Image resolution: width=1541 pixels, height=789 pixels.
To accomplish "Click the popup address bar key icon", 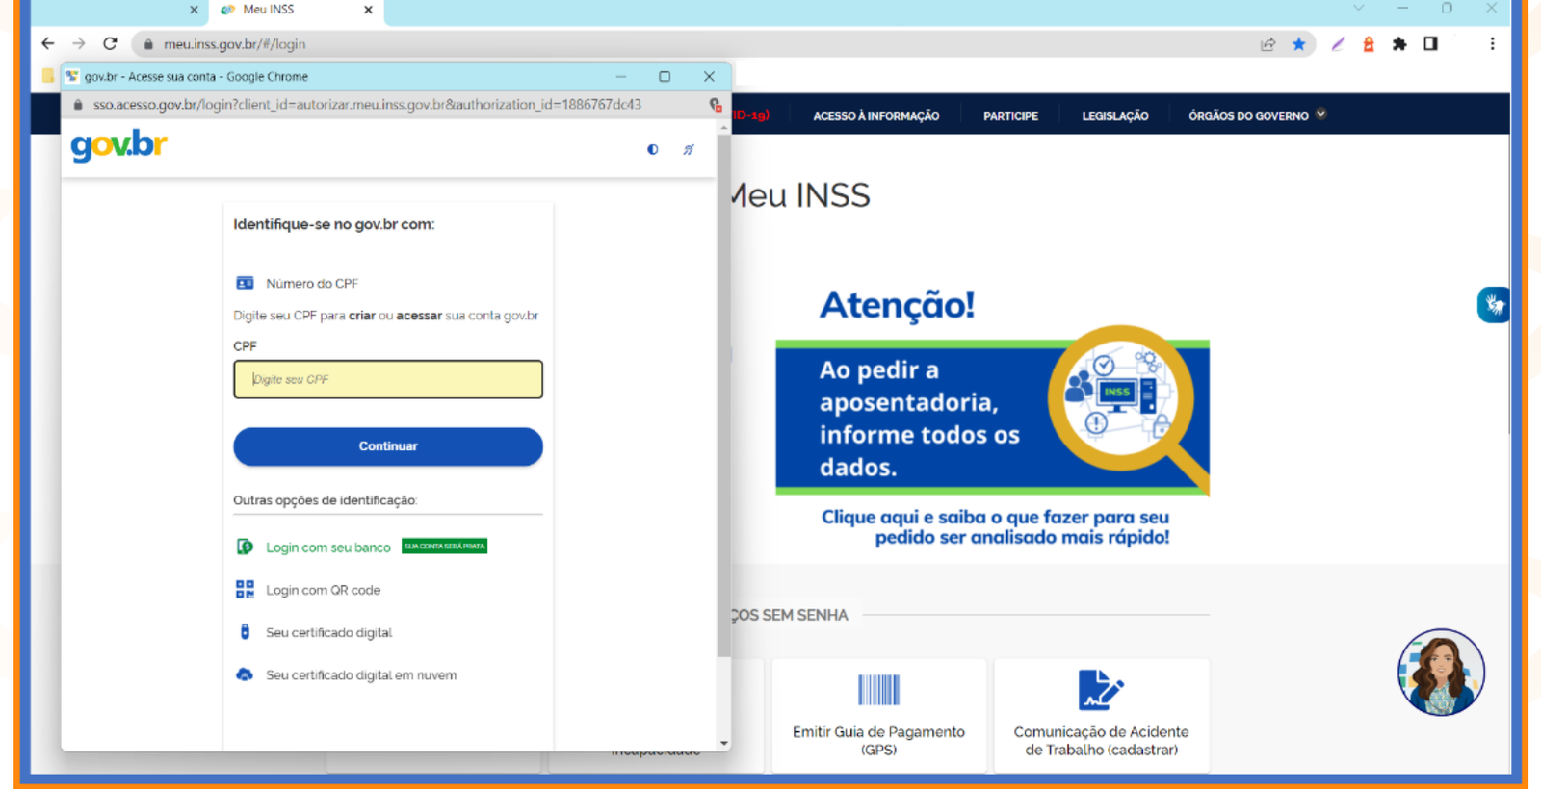I will (715, 104).
